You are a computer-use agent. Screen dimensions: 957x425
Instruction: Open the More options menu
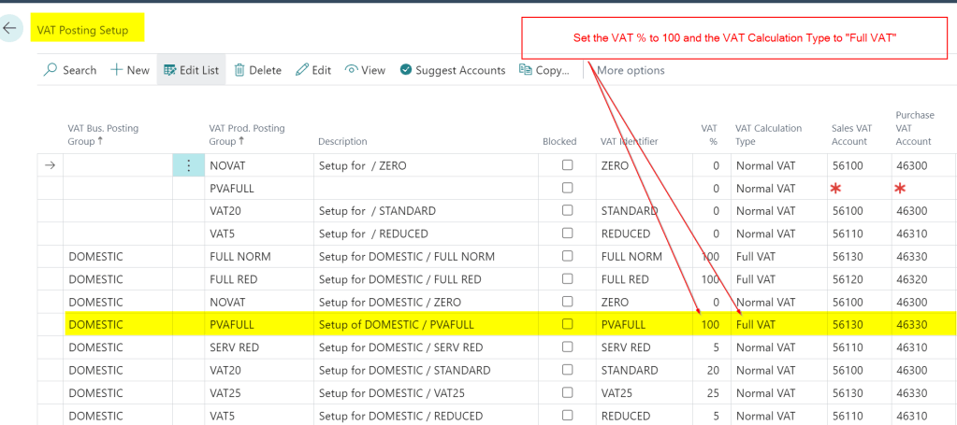click(631, 70)
